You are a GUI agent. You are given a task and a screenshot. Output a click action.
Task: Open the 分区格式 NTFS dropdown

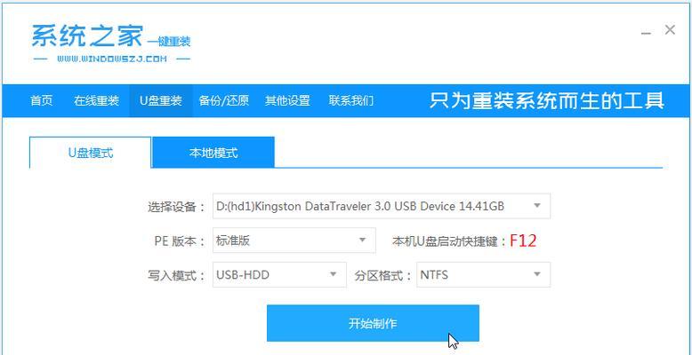tap(483, 274)
